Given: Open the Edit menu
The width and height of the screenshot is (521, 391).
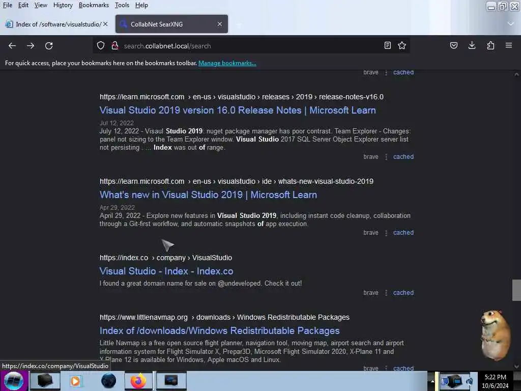Looking at the screenshot, I should (23, 5).
